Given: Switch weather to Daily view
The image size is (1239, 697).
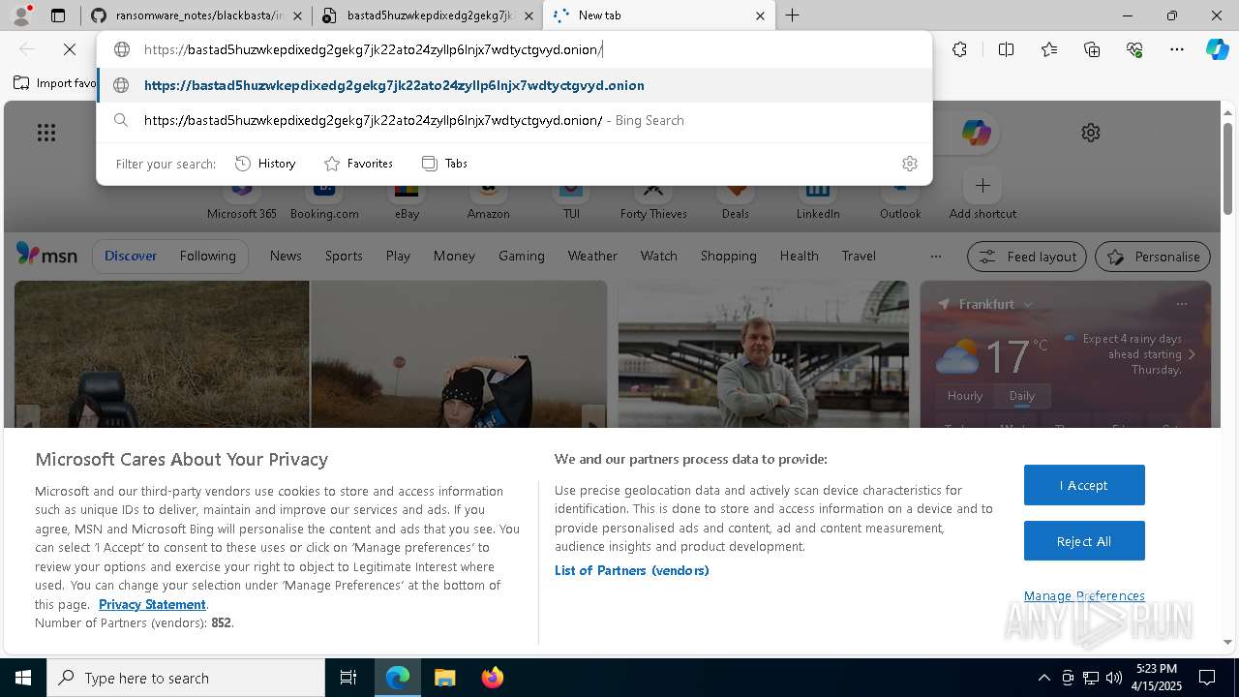Looking at the screenshot, I should click(1022, 395).
